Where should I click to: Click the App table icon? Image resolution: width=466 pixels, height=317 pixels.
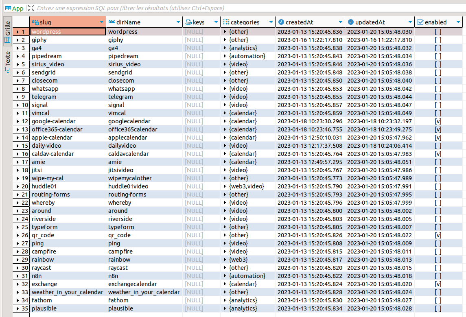coord(8,8)
